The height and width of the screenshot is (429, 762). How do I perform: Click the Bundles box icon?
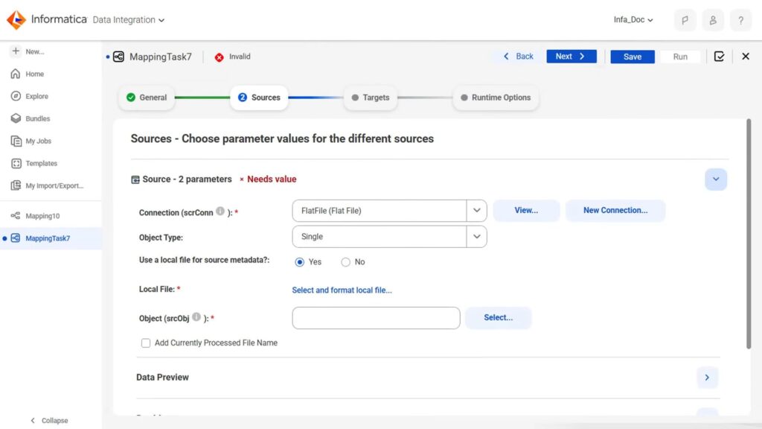coord(16,118)
